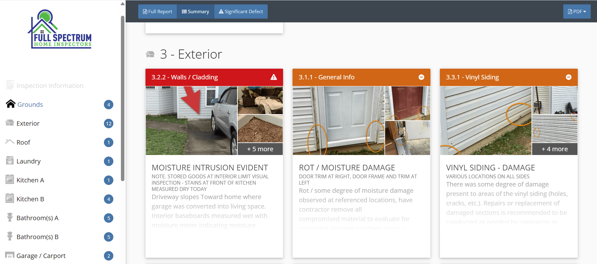Switch to the Summary view
This screenshot has width=597, height=264.
196,11
